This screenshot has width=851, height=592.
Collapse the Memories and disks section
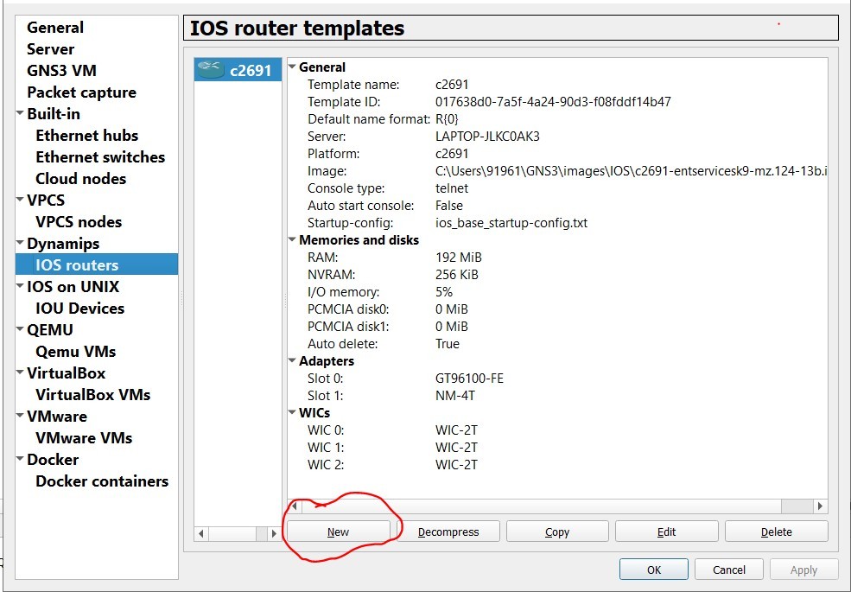coord(292,239)
